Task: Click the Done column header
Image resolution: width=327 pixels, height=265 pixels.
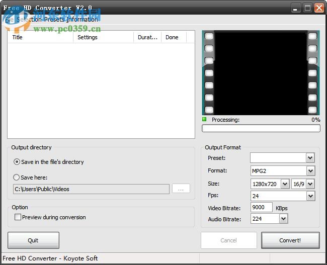Action: click(174, 37)
